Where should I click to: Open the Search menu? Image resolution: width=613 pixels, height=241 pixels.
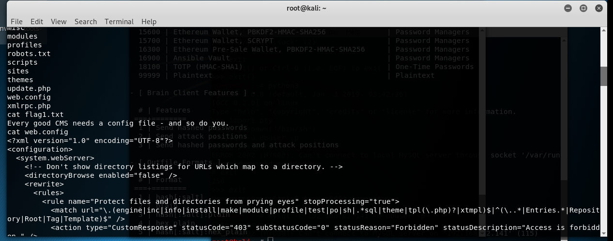[86, 21]
